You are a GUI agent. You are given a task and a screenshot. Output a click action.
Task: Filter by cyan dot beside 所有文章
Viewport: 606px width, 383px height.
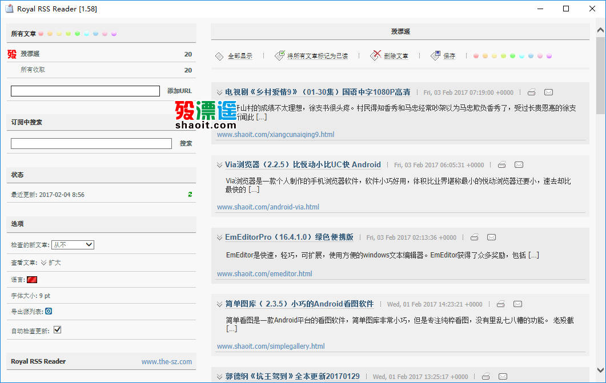pos(87,34)
